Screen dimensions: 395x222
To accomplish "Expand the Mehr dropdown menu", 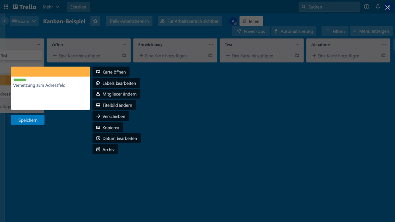I will 50,7.
